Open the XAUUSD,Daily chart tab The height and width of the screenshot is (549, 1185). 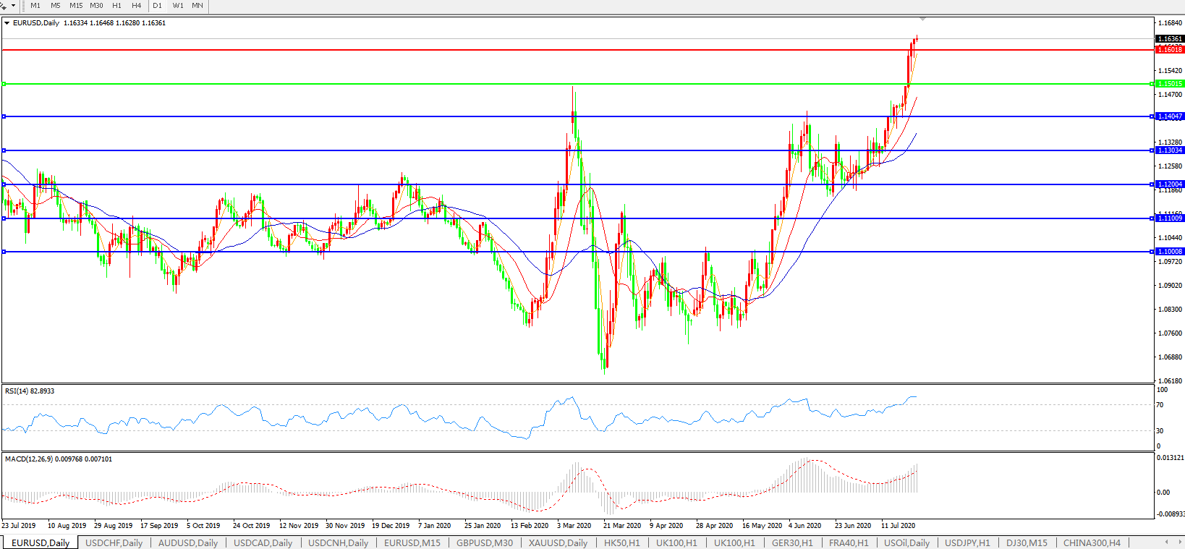[557, 542]
